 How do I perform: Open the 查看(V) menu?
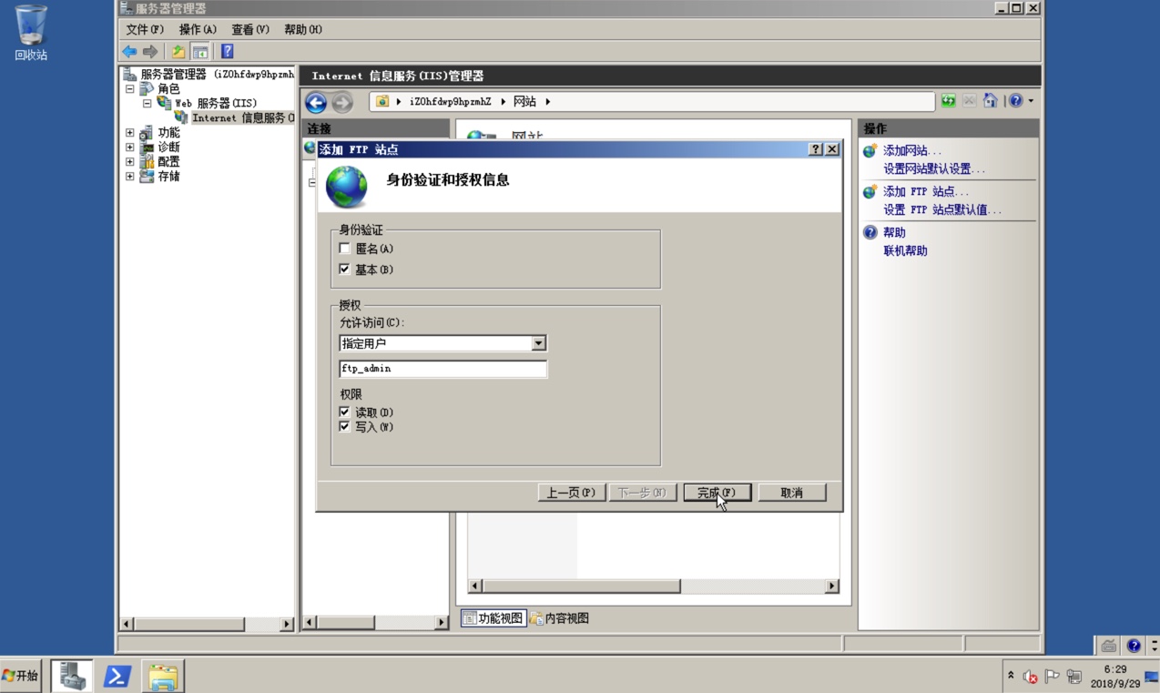[x=250, y=30]
